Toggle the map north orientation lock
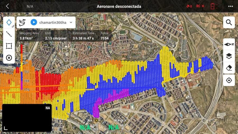Screen dimensions: 238x134 point(229,44)
